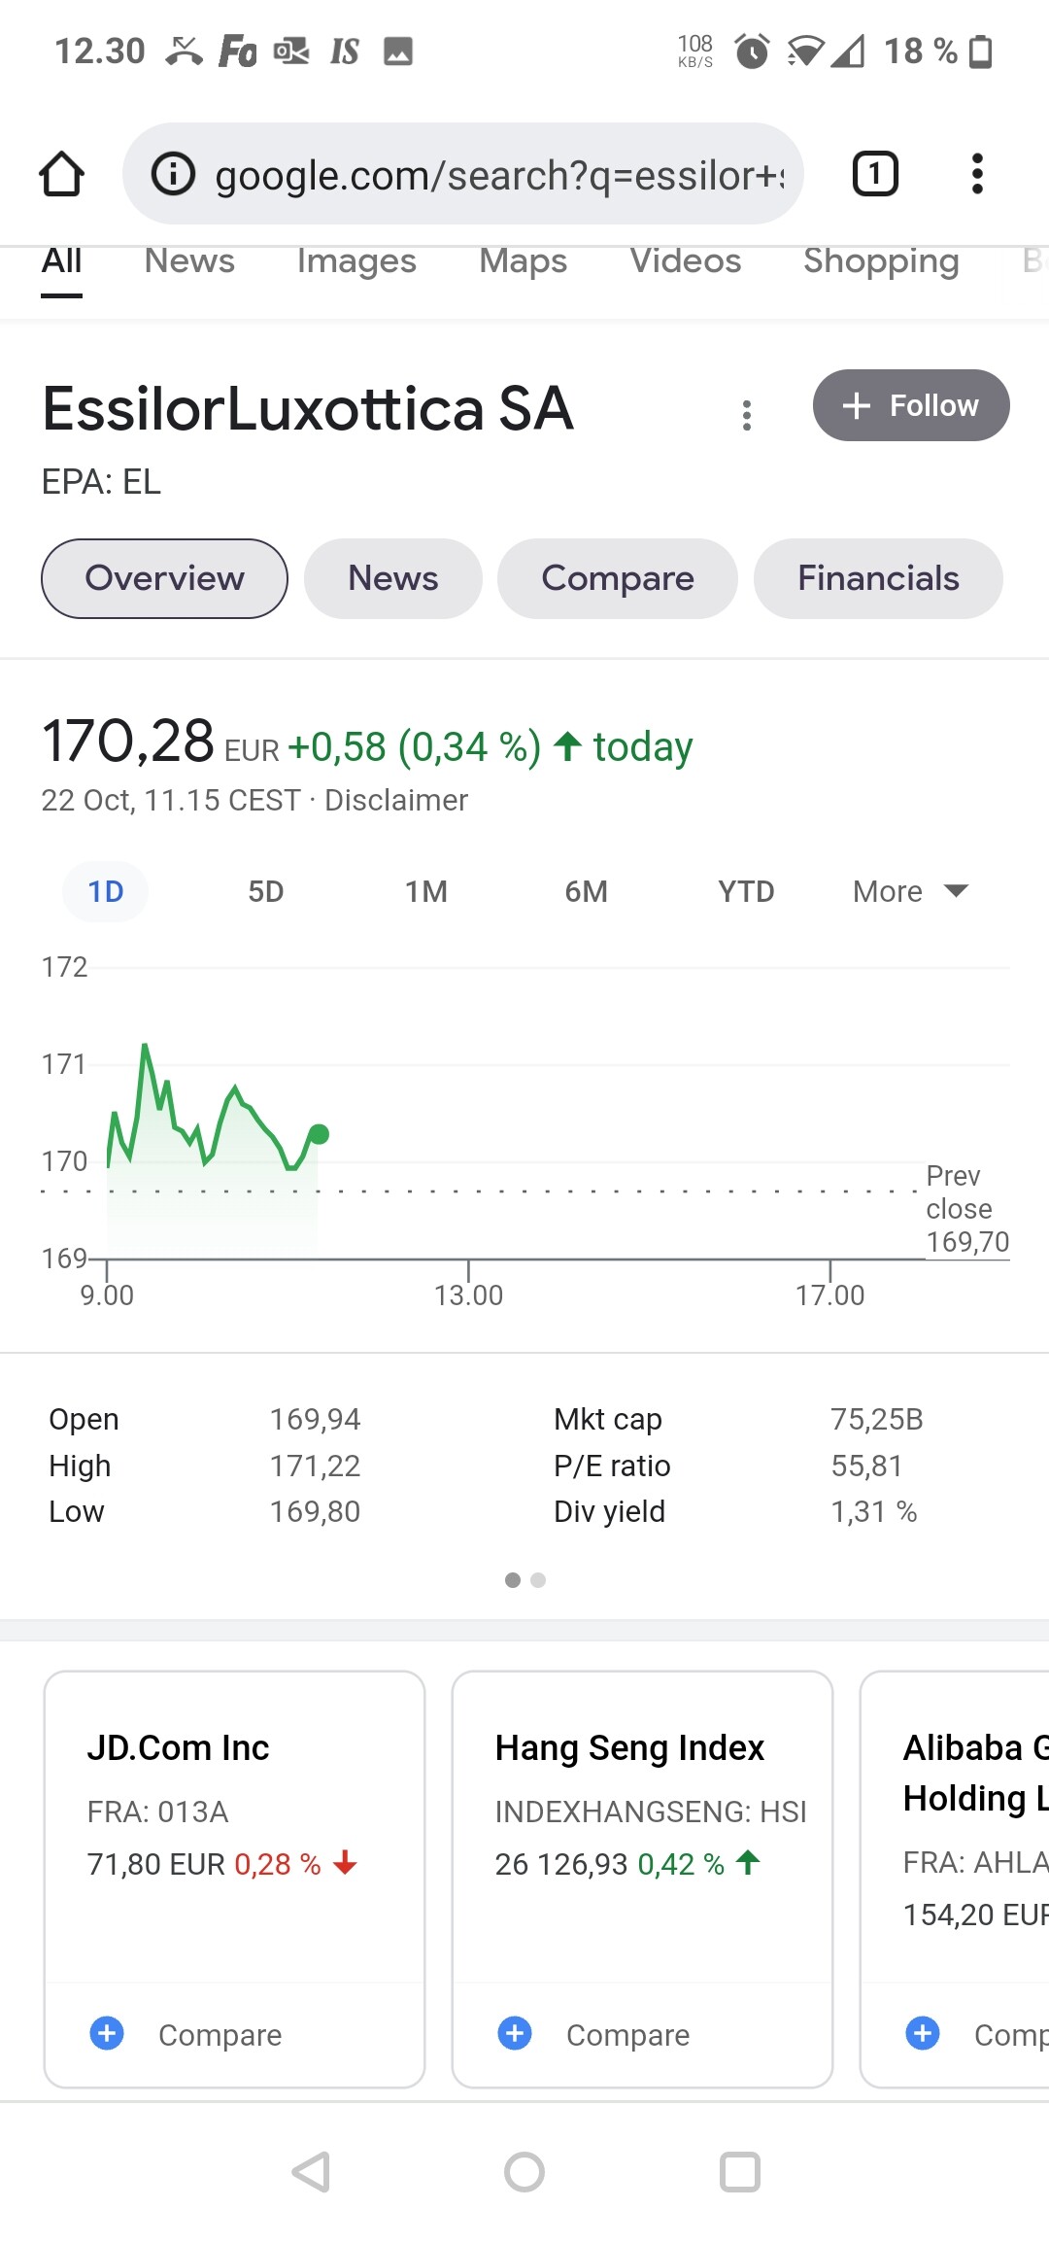Open the Disclaimer link

[x=396, y=800]
